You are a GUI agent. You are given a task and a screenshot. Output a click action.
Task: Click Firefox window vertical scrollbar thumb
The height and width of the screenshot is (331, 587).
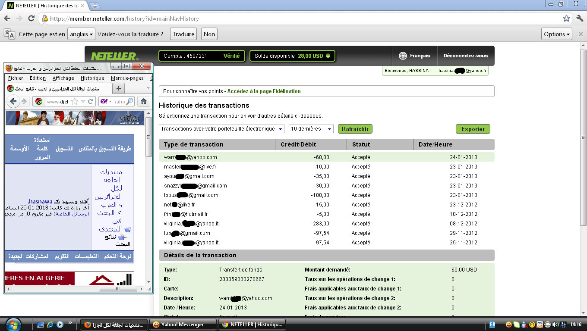pos(149,137)
